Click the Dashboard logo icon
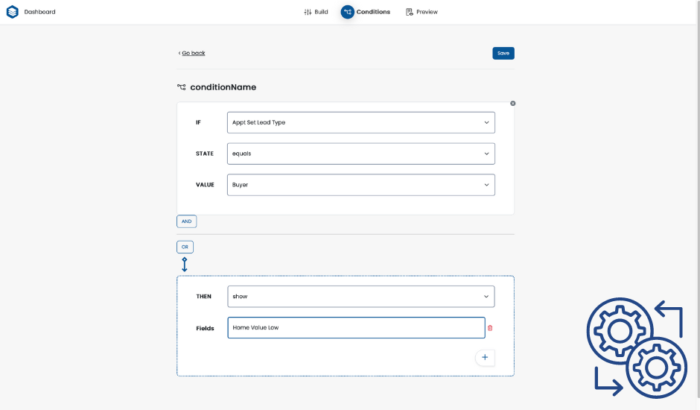700x410 pixels. (13, 12)
